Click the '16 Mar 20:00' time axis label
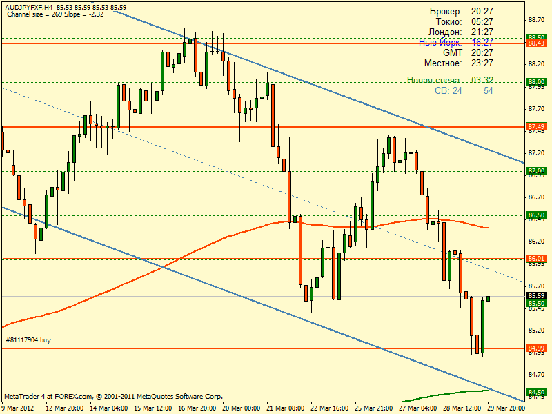 tap(197, 408)
